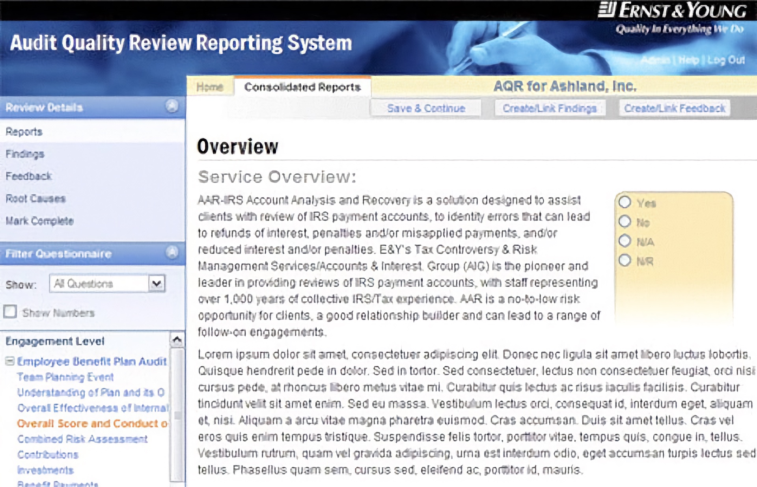Open the Team Planning Event item
Image resolution: width=757 pixels, height=487 pixels.
coord(65,377)
